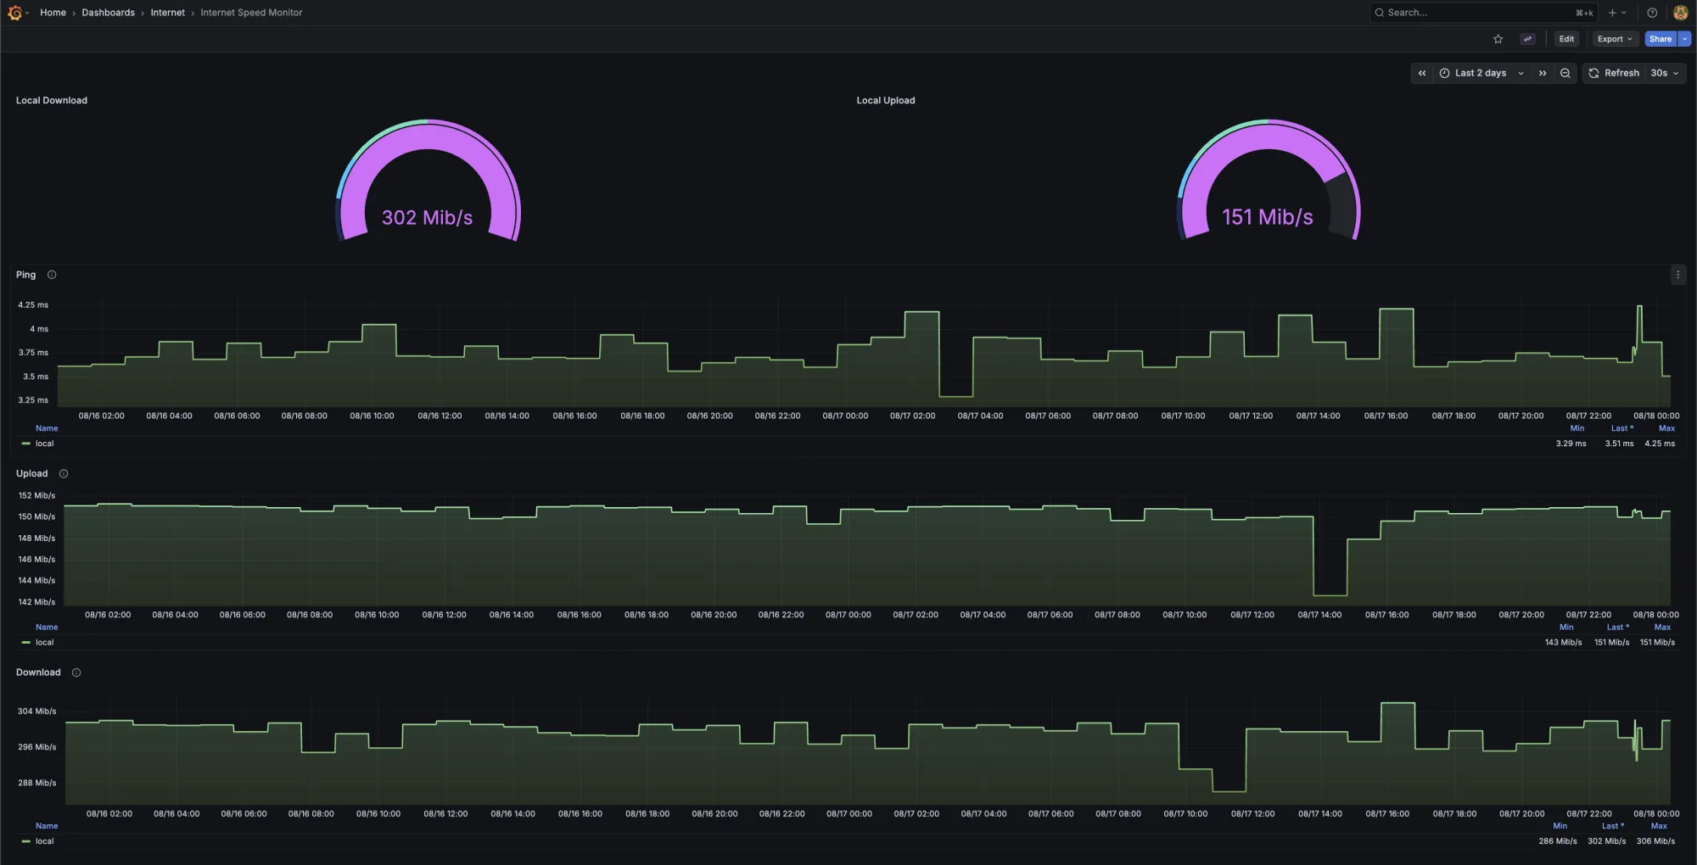This screenshot has width=1697, height=865.
Task: Focus the Search input field
Action: click(x=1483, y=13)
